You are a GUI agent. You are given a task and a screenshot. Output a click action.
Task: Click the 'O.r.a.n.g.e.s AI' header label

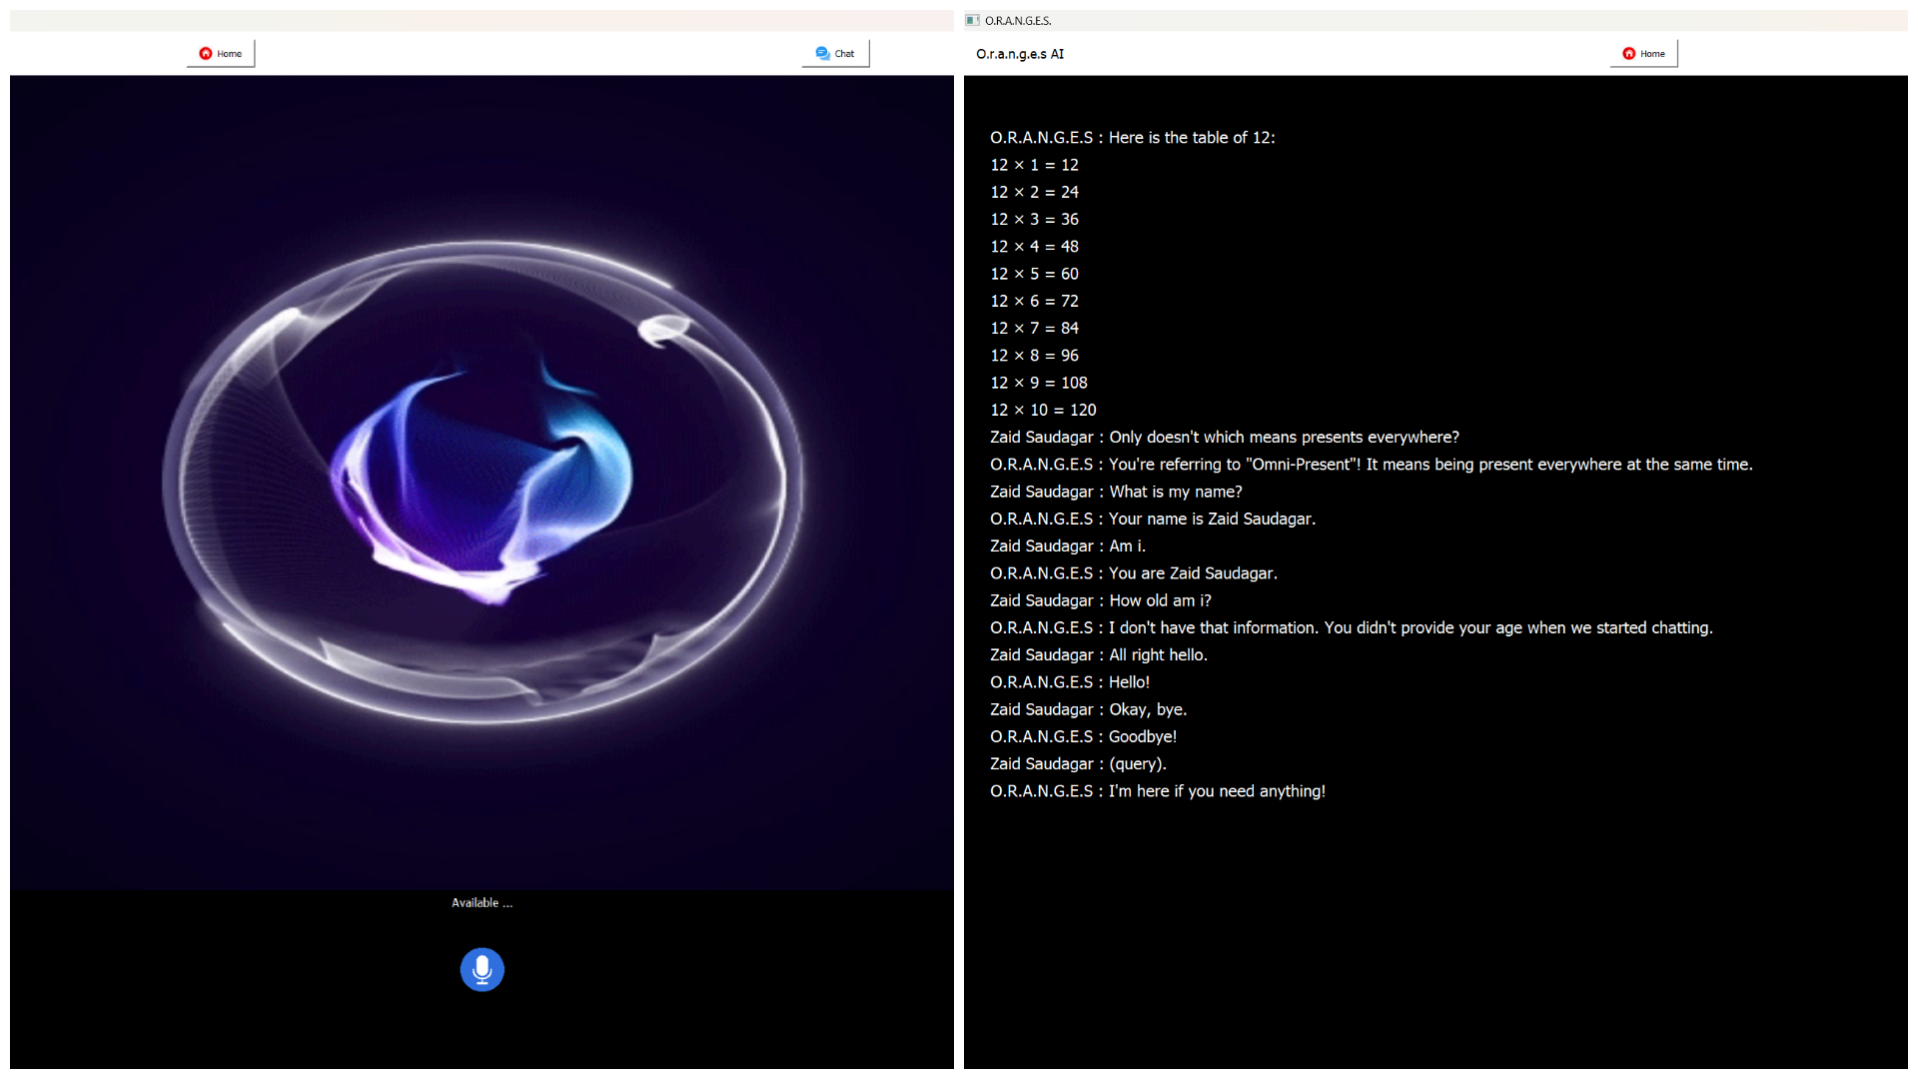click(1019, 54)
